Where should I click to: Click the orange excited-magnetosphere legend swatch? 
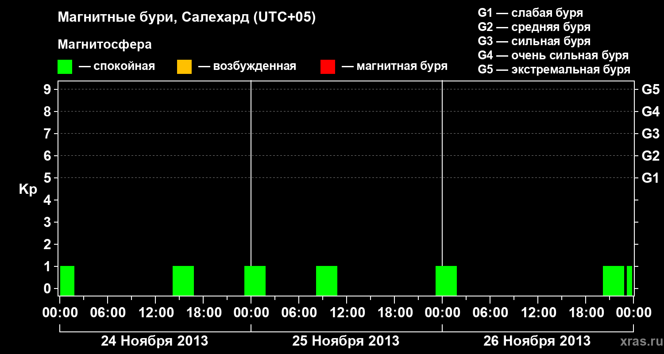(184, 67)
